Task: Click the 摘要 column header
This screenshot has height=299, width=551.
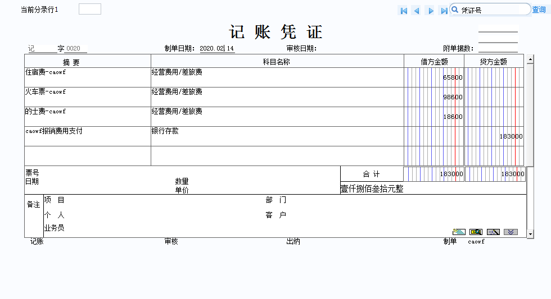Action: pos(88,61)
